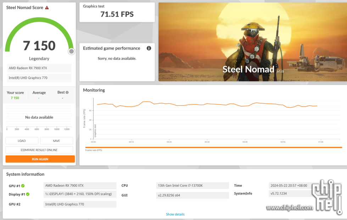Click the green check icon beside Display #1
Viewport: 347px width, 220px height.
(28, 194)
